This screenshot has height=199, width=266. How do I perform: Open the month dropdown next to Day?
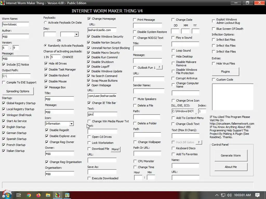tap(77, 34)
